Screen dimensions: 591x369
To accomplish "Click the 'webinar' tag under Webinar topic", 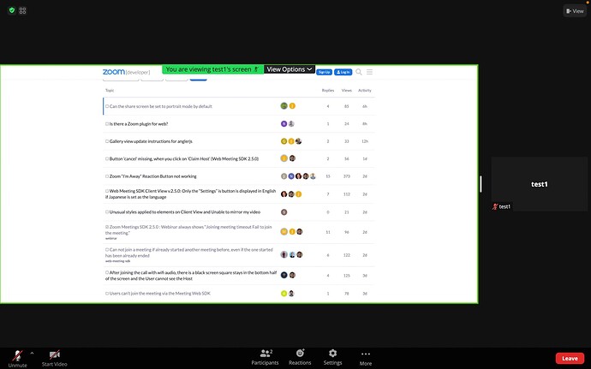I will 111,238.
